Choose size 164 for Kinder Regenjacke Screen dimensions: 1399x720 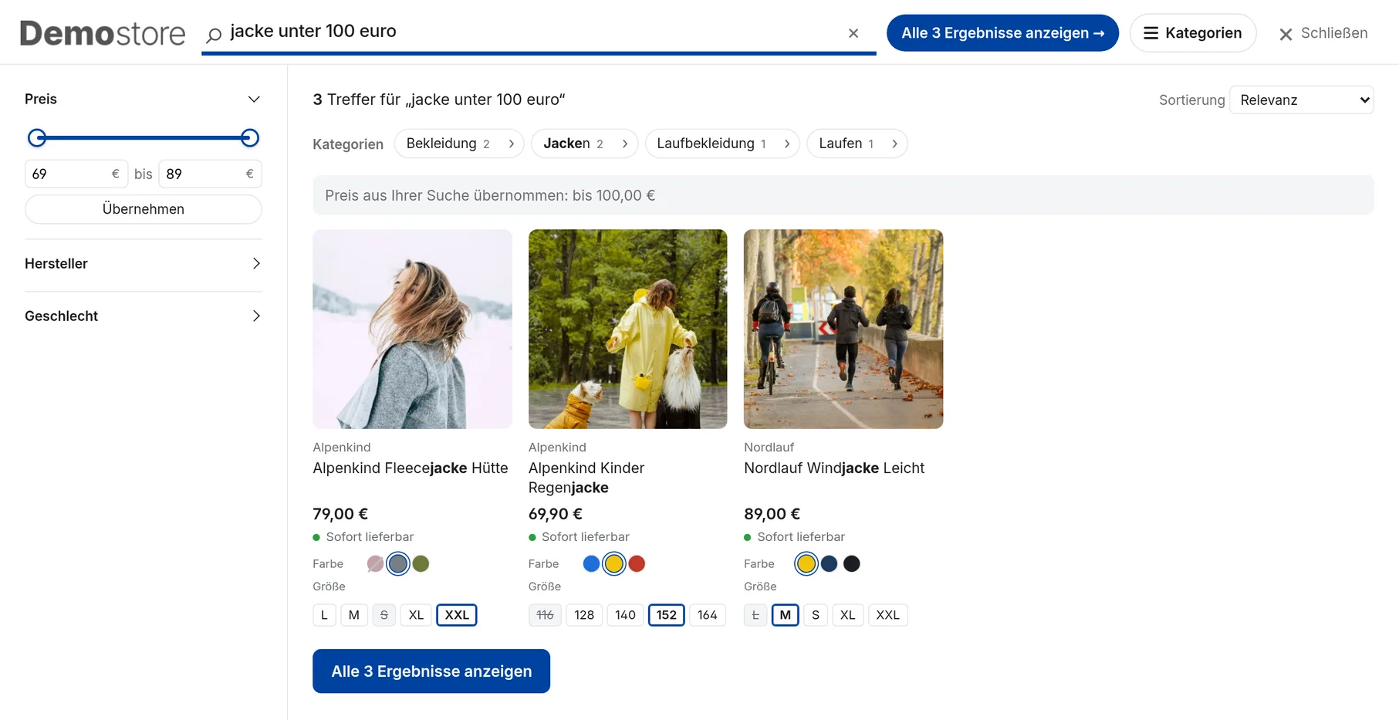pyautogui.click(x=708, y=615)
